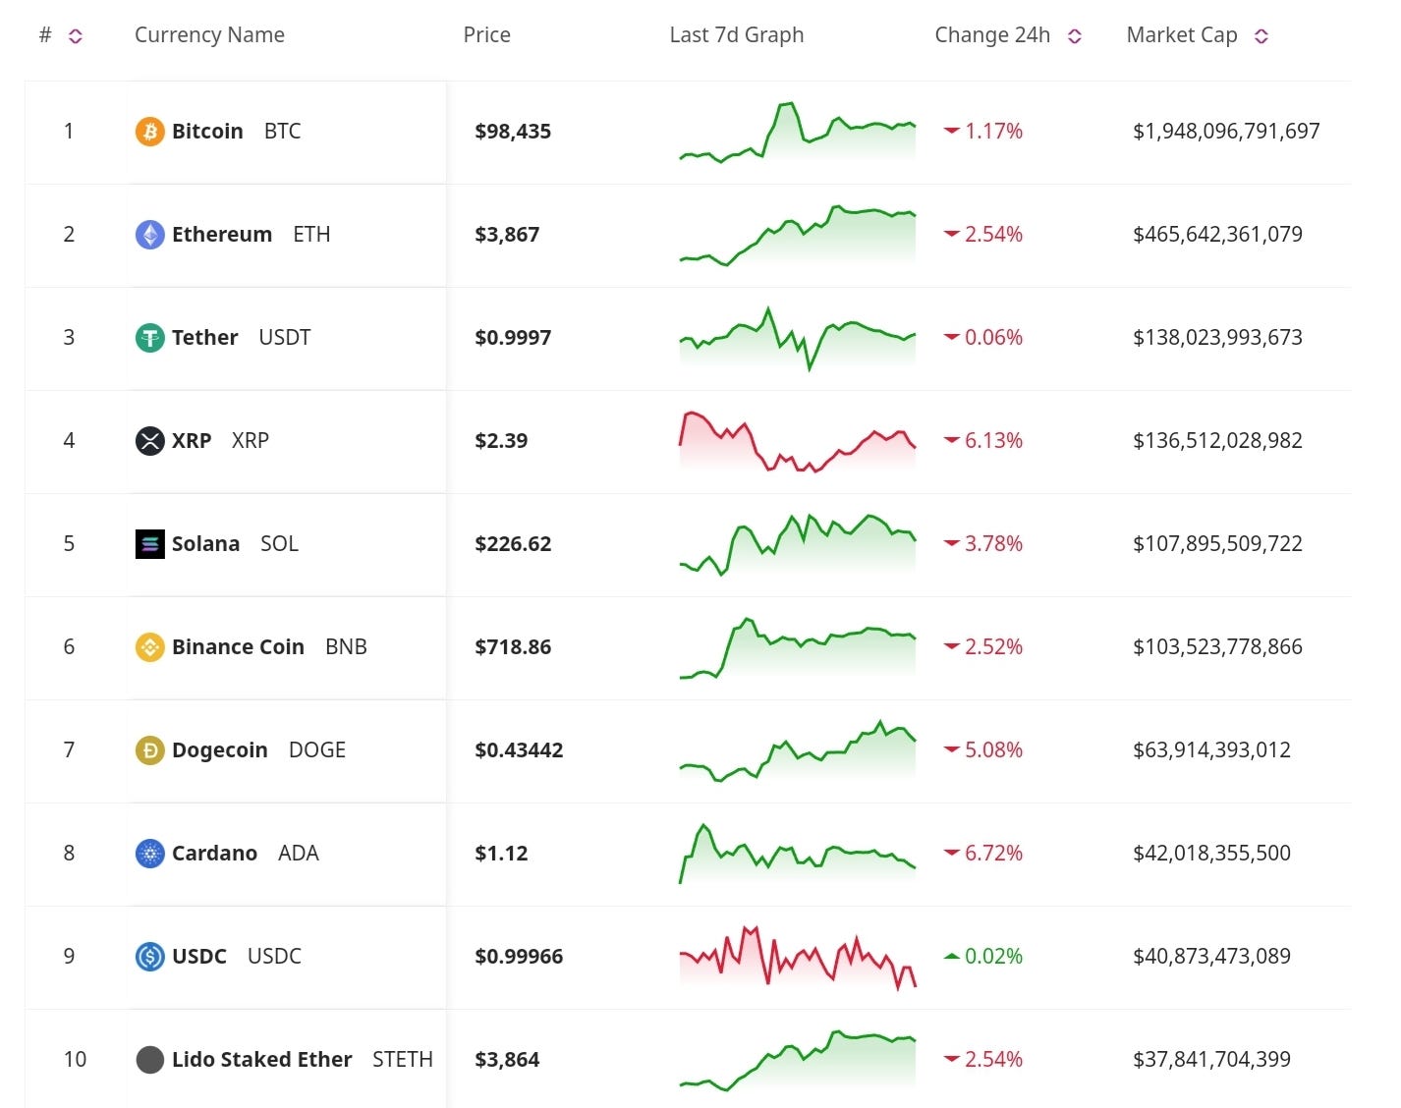1401x1108 pixels.
Task: Click the 0.02% change value
Action: tap(993, 956)
